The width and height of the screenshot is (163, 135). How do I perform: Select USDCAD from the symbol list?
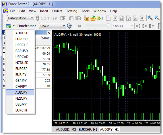coord(20,57)
